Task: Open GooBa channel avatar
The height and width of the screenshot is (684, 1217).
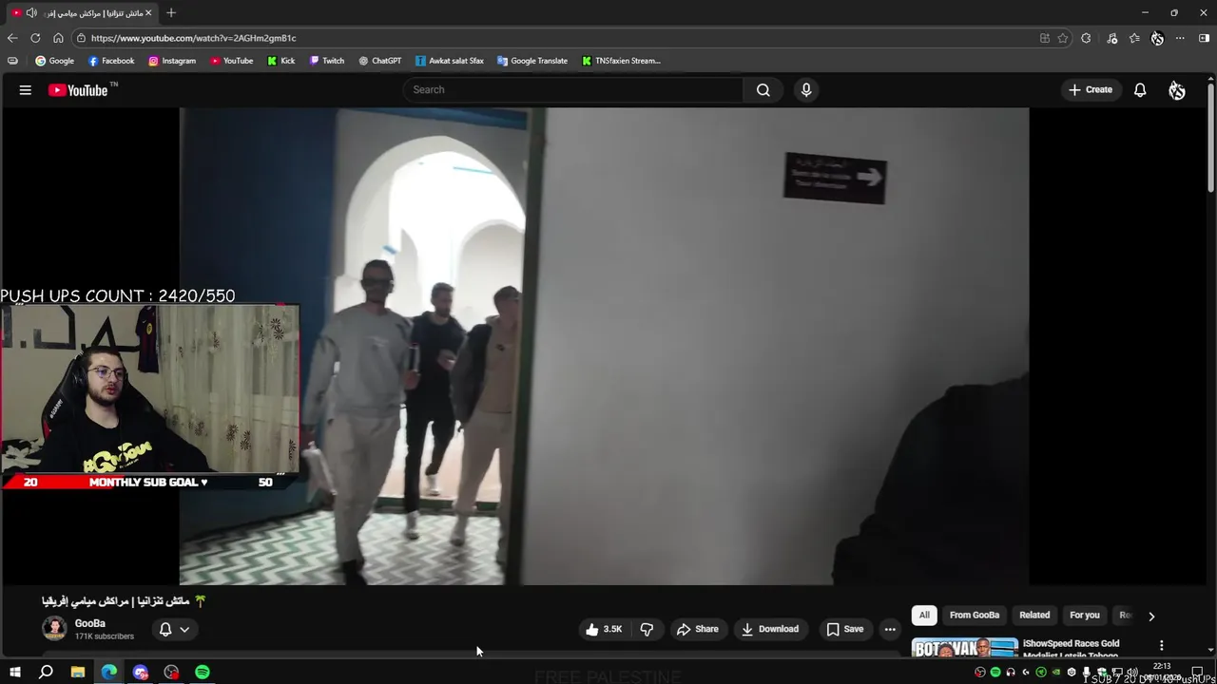Action: pyautogui.click(x=54, y=629)
